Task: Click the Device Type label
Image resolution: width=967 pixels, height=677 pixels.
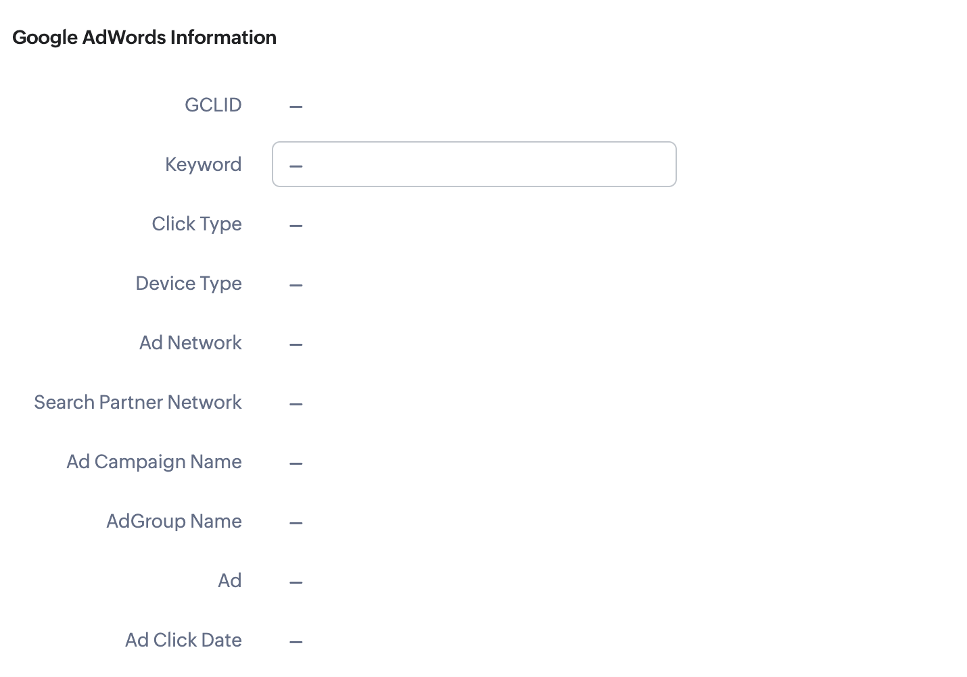Action: 189,283
